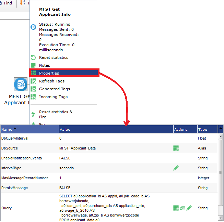The image size is (224, 222).
Task: Click the seconds value
Action: point(67,168)
